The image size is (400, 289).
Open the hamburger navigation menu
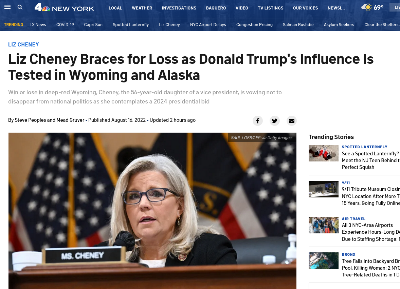point(7,7)
